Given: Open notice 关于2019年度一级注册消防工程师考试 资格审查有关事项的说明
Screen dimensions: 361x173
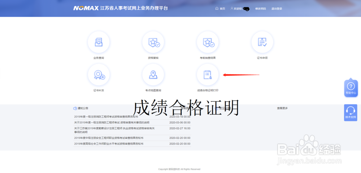Looking at the screenshot, I should [x=112, y=123].
